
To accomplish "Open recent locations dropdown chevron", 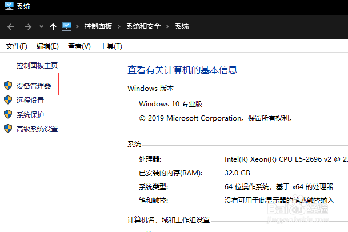I will [41, 27].
